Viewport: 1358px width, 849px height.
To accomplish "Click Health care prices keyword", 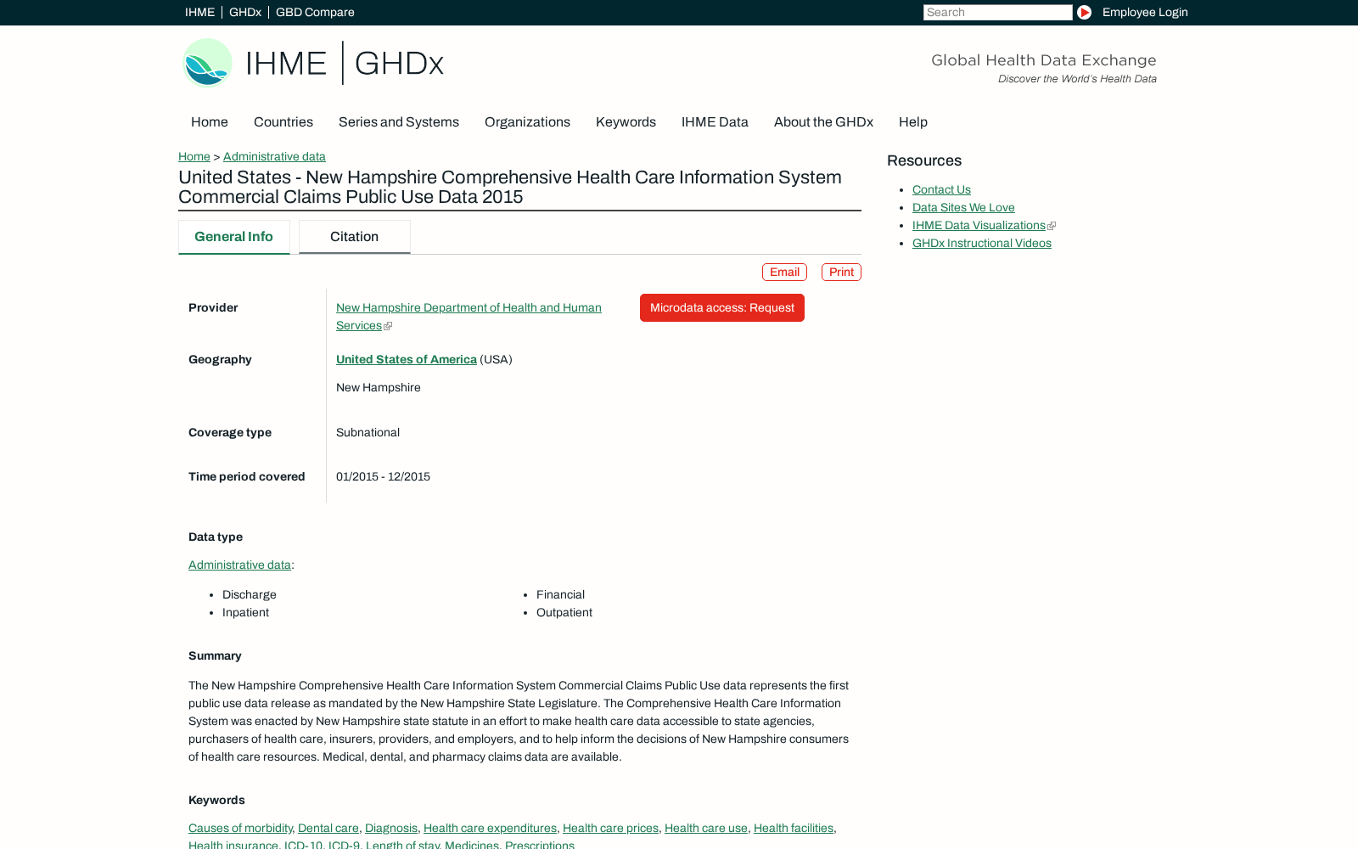I will pyautogui.click(x=610, y=828).
